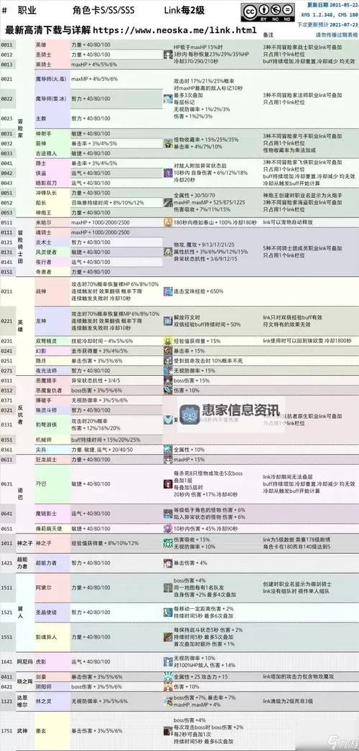
Task: Click the link skill icon in the 카인 row
Action: pos(168,483)
